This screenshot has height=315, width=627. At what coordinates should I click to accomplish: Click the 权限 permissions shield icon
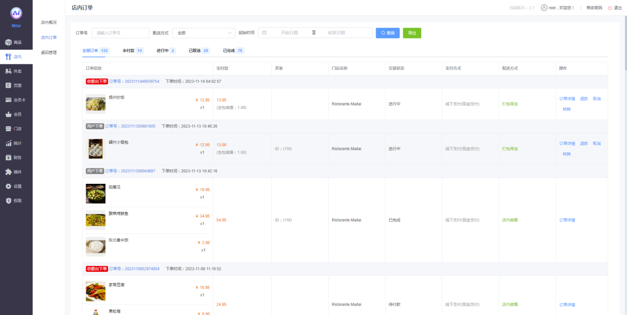click(x=8, y=201)
